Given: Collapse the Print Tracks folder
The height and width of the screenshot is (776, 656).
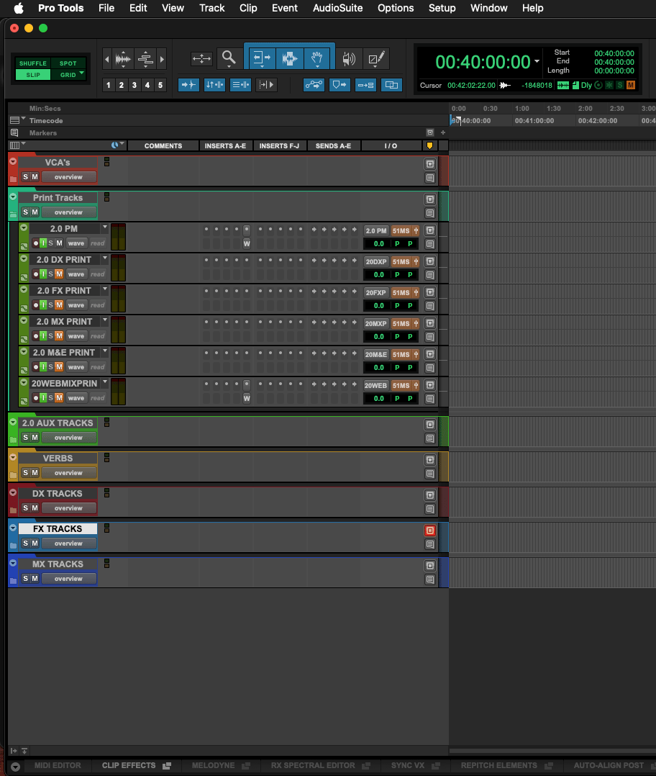Looking at the screenshot, I should 14,197.
